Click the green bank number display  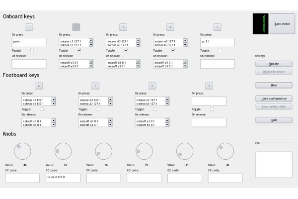pos(260,24)
